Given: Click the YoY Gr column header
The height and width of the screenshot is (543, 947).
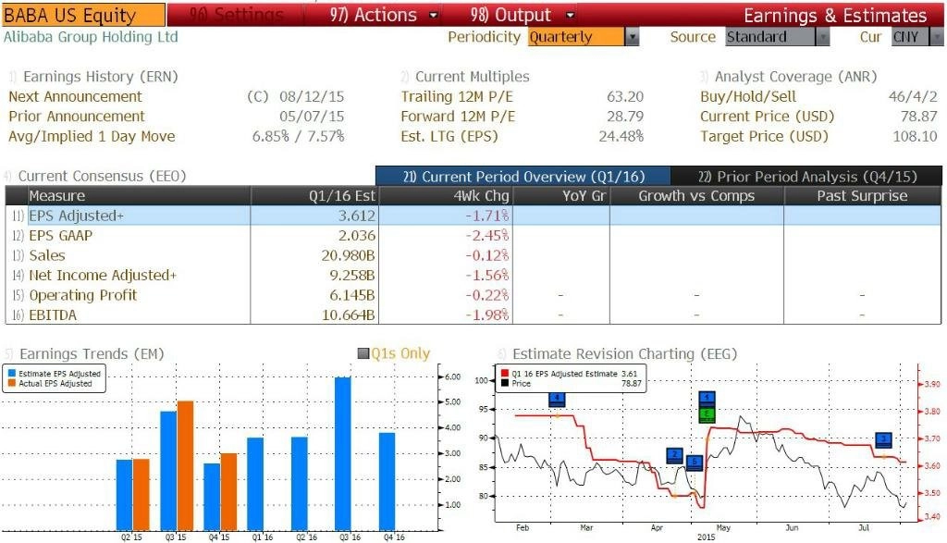Looking at the screenshot, I should coord(561,196).
